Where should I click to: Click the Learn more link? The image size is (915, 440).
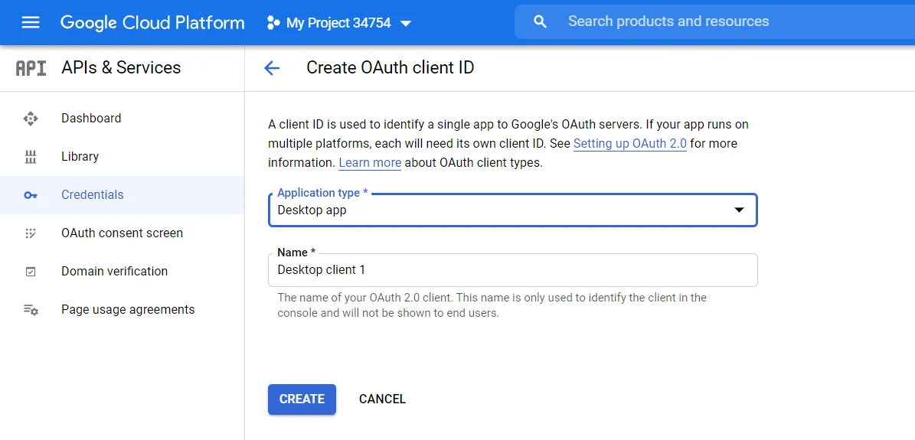[370, 163]
